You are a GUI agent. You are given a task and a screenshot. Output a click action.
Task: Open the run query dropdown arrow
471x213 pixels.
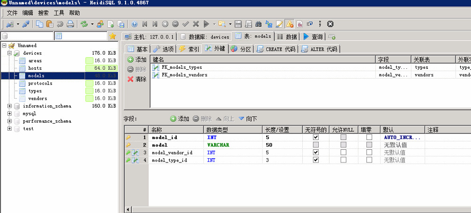[x=215, y=24]
